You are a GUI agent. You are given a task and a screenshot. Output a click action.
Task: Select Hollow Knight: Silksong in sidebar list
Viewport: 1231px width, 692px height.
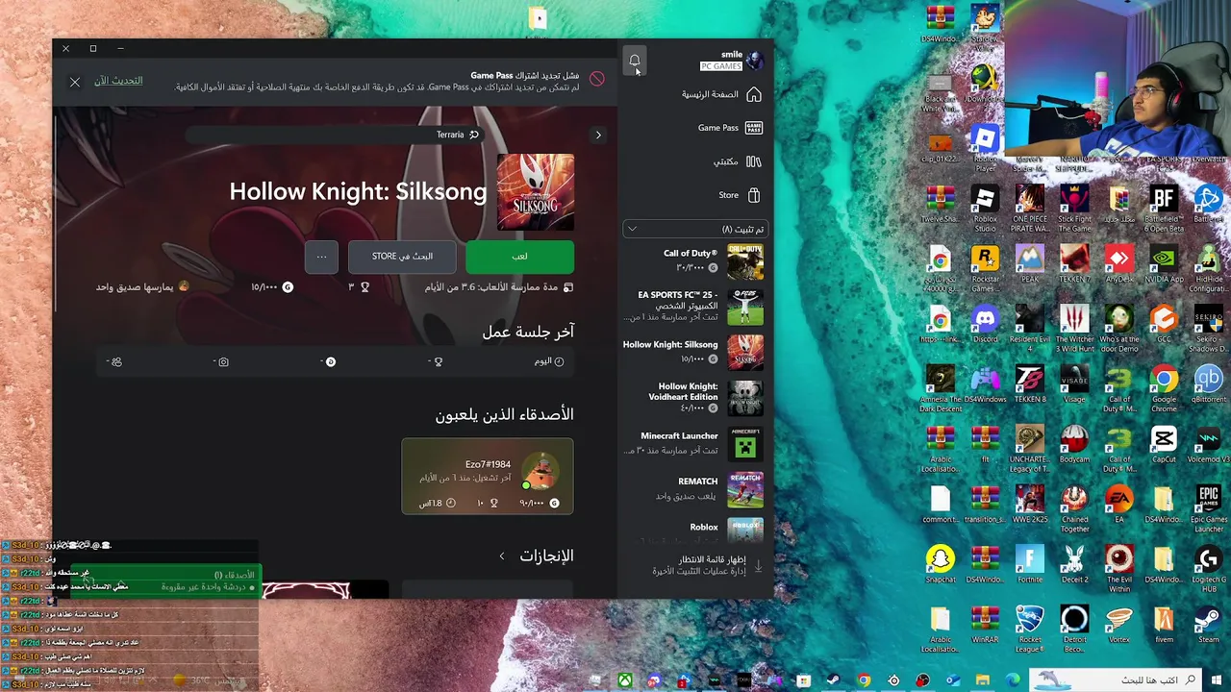(x=695, y=352)
